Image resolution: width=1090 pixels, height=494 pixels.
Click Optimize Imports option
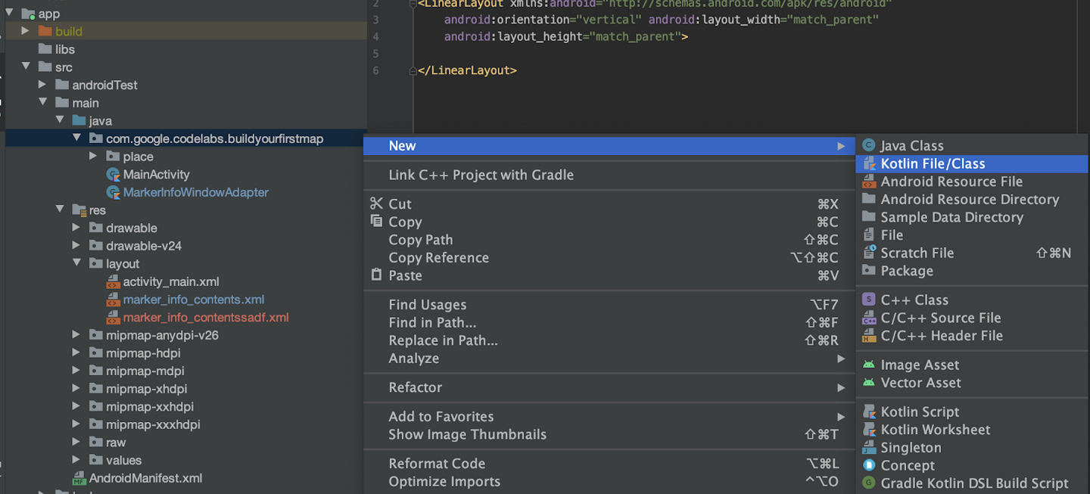click(x=444, y=481)
